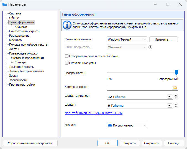This screenshot has width=187, height=149.
Task: Click the keyboard icon in the title bar
Action: click(x=5, y=4)
